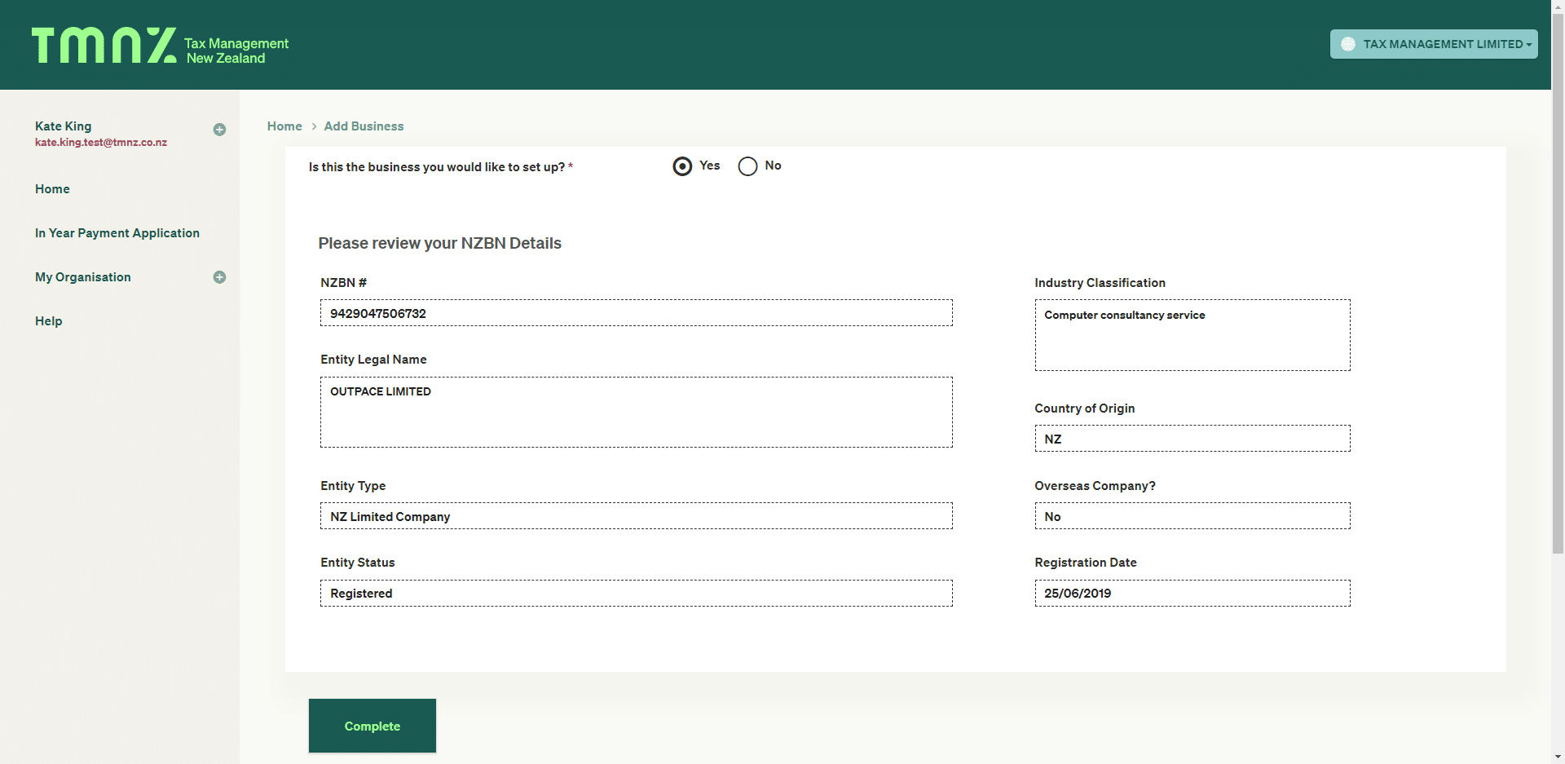Open TAX MANAGEMENT LIMITED dropdown
The width and height of the screenshot is (1565, 764).
1434,44
